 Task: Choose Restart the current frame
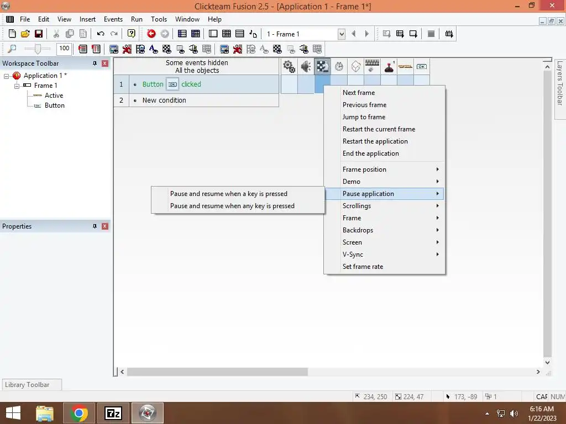click(385, 129)
